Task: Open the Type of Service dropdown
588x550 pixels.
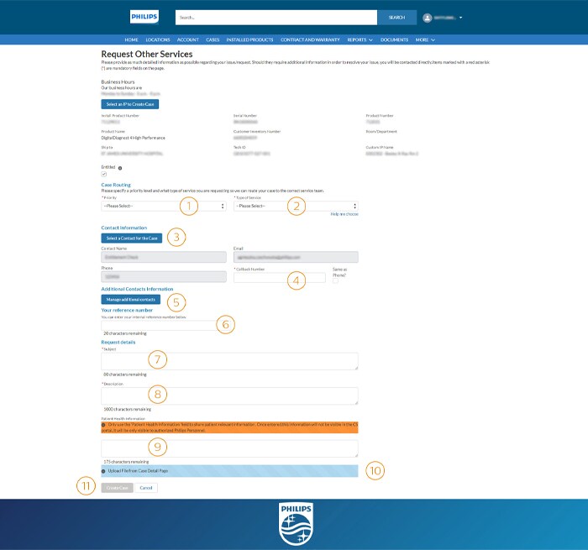Action: (x=296, y=206)
